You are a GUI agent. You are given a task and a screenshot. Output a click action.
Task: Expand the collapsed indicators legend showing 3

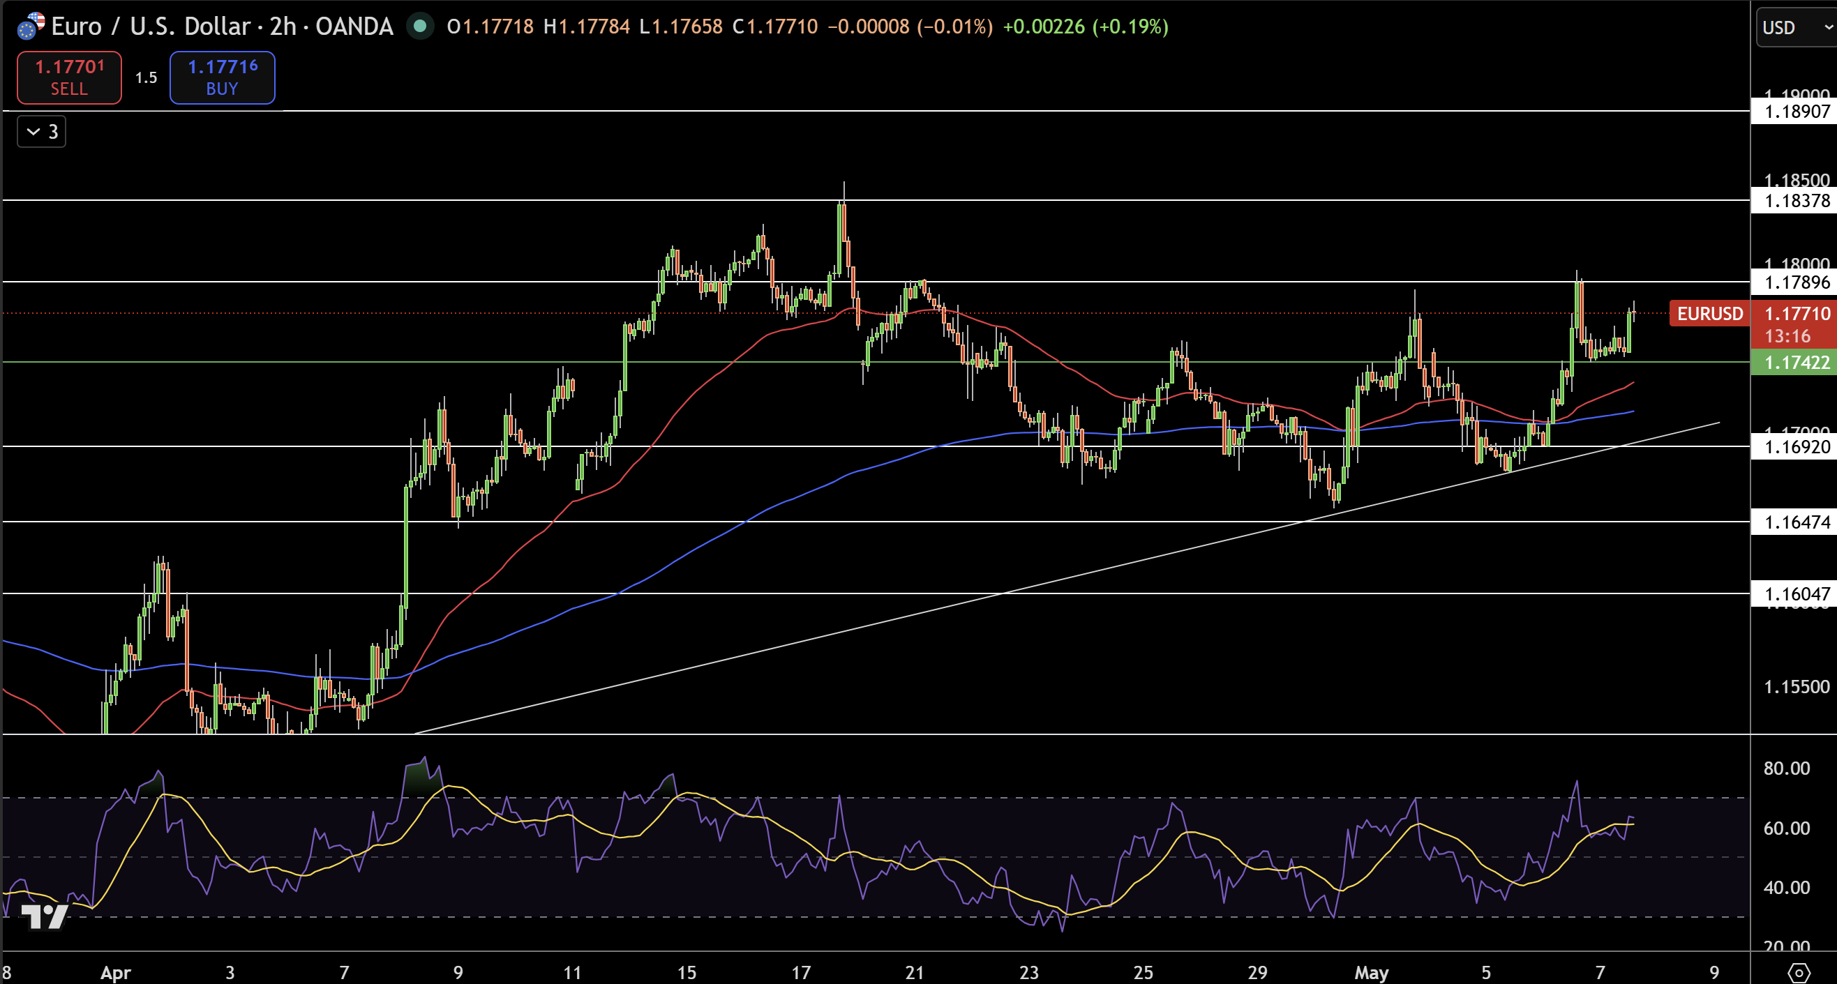(41, 131)
